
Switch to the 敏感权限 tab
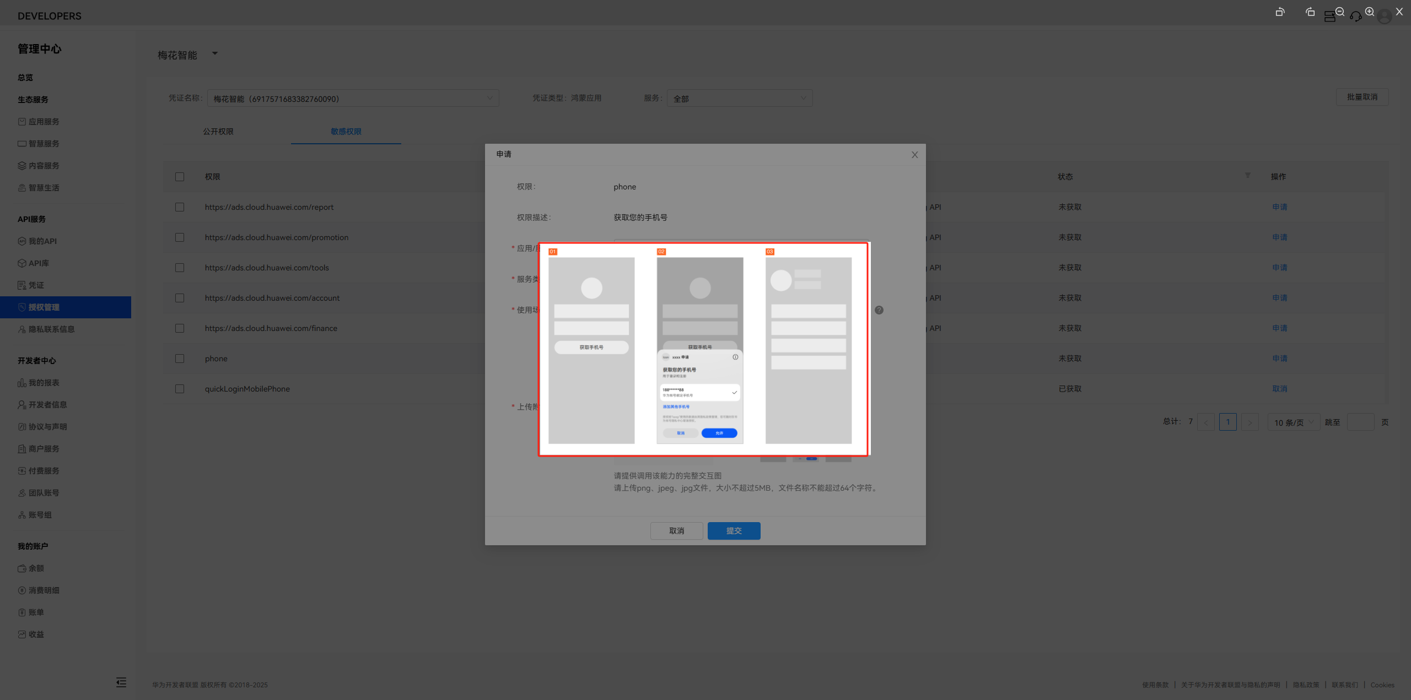(x=346, y=132)
